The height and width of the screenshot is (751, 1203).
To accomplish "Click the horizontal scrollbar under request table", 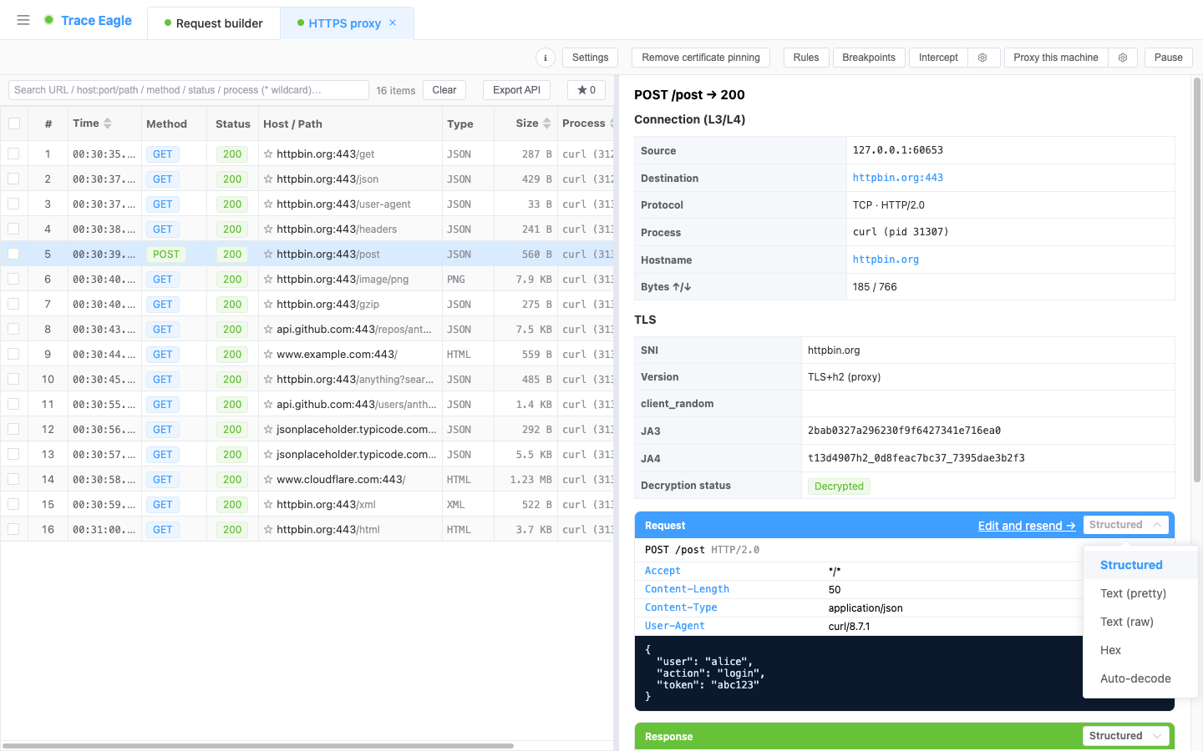I will pos(258,746).
